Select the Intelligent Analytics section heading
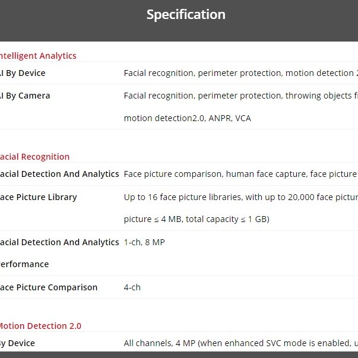The width and height of the screenshot is (358, 358). pyautogui.click(x=37, y=56)
